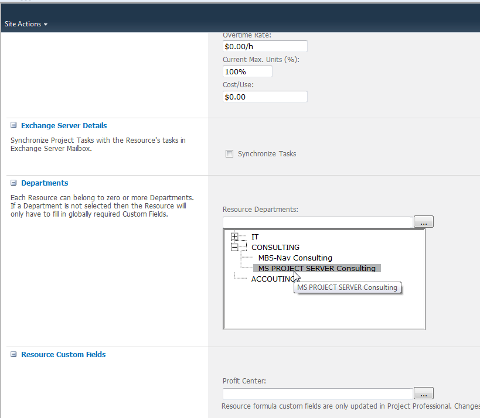Click the Current Max. Units field

pos(247,71)
